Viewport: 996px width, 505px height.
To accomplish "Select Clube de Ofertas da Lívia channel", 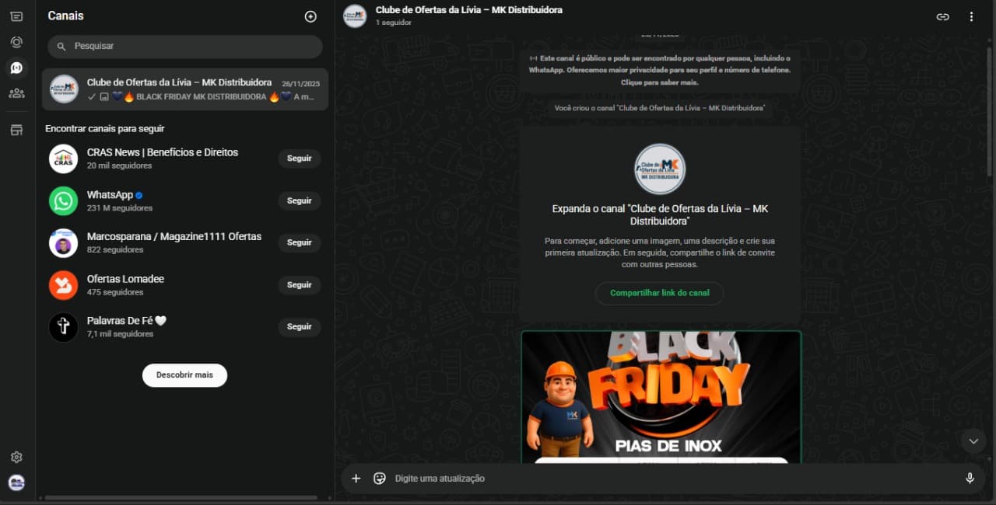I will [x=184, y=89].
